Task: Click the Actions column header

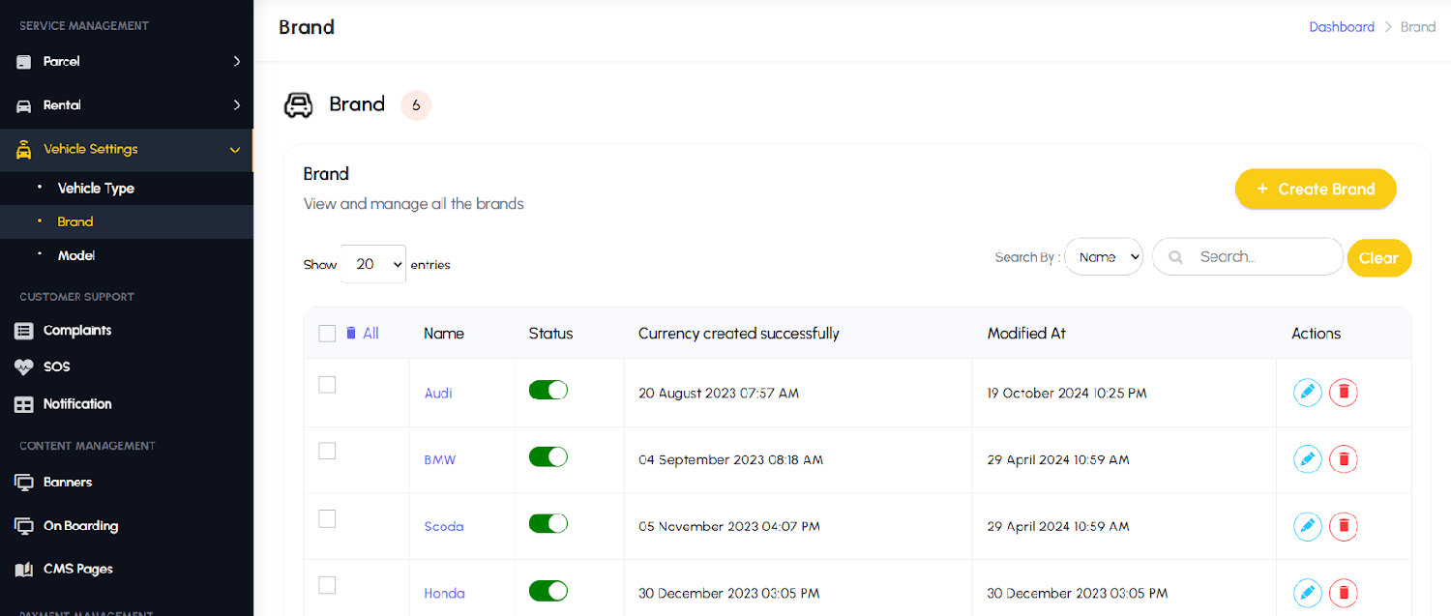Action: pos(1317,334)
